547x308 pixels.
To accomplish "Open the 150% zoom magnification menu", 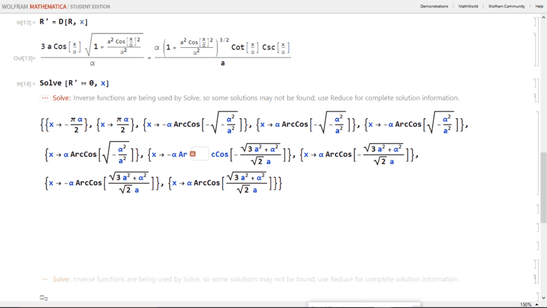I will coord(529,305).
